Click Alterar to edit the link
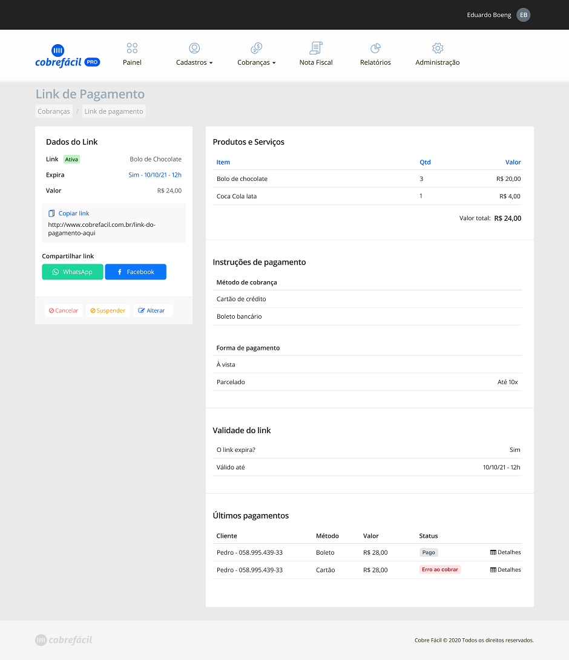The image size is (569, 660). pyautogui.click(x=152, y=311)
